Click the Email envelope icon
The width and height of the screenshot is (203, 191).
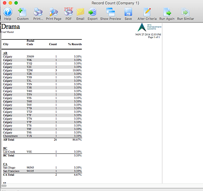(x=80, y=12)
